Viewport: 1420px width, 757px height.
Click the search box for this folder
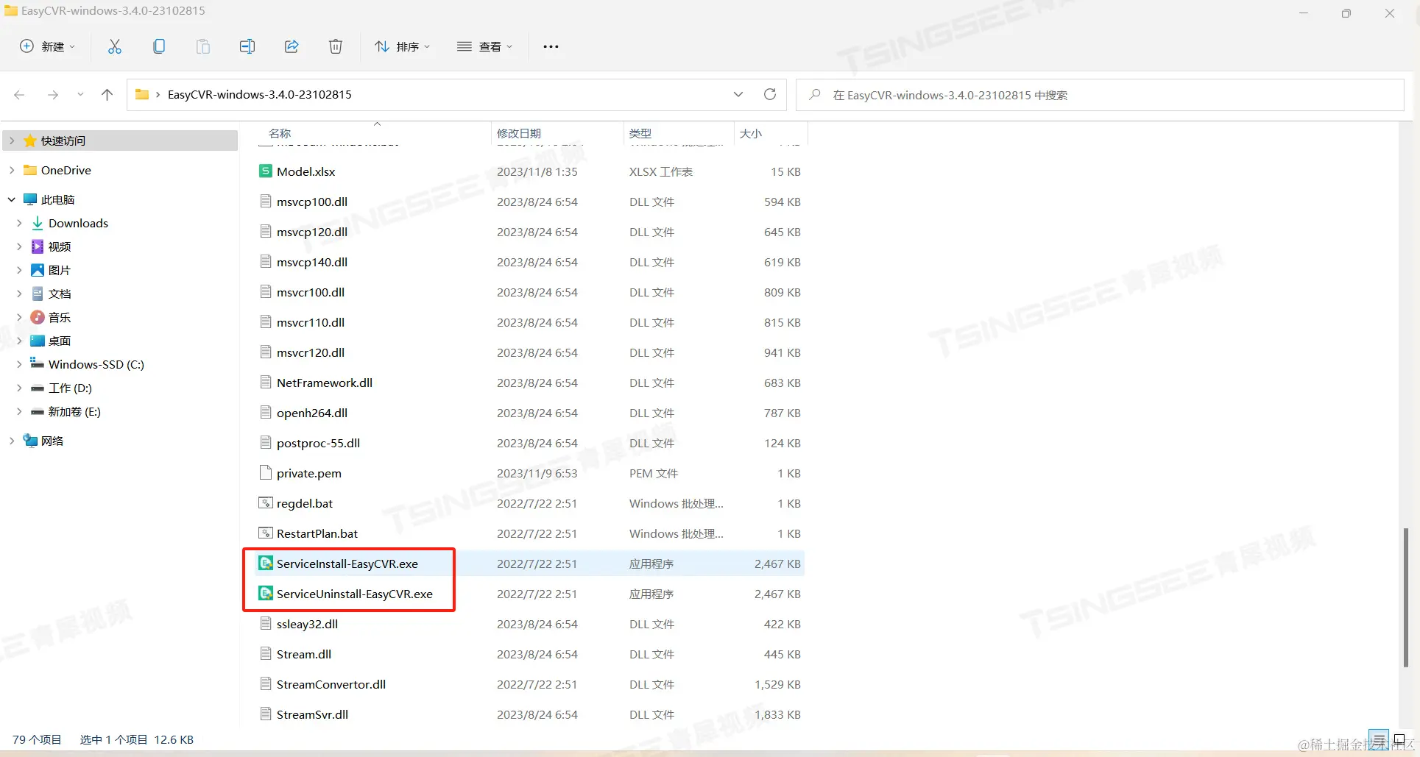(1100, 95)
